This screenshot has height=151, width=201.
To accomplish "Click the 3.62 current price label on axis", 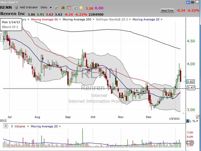I will (190, 82).
